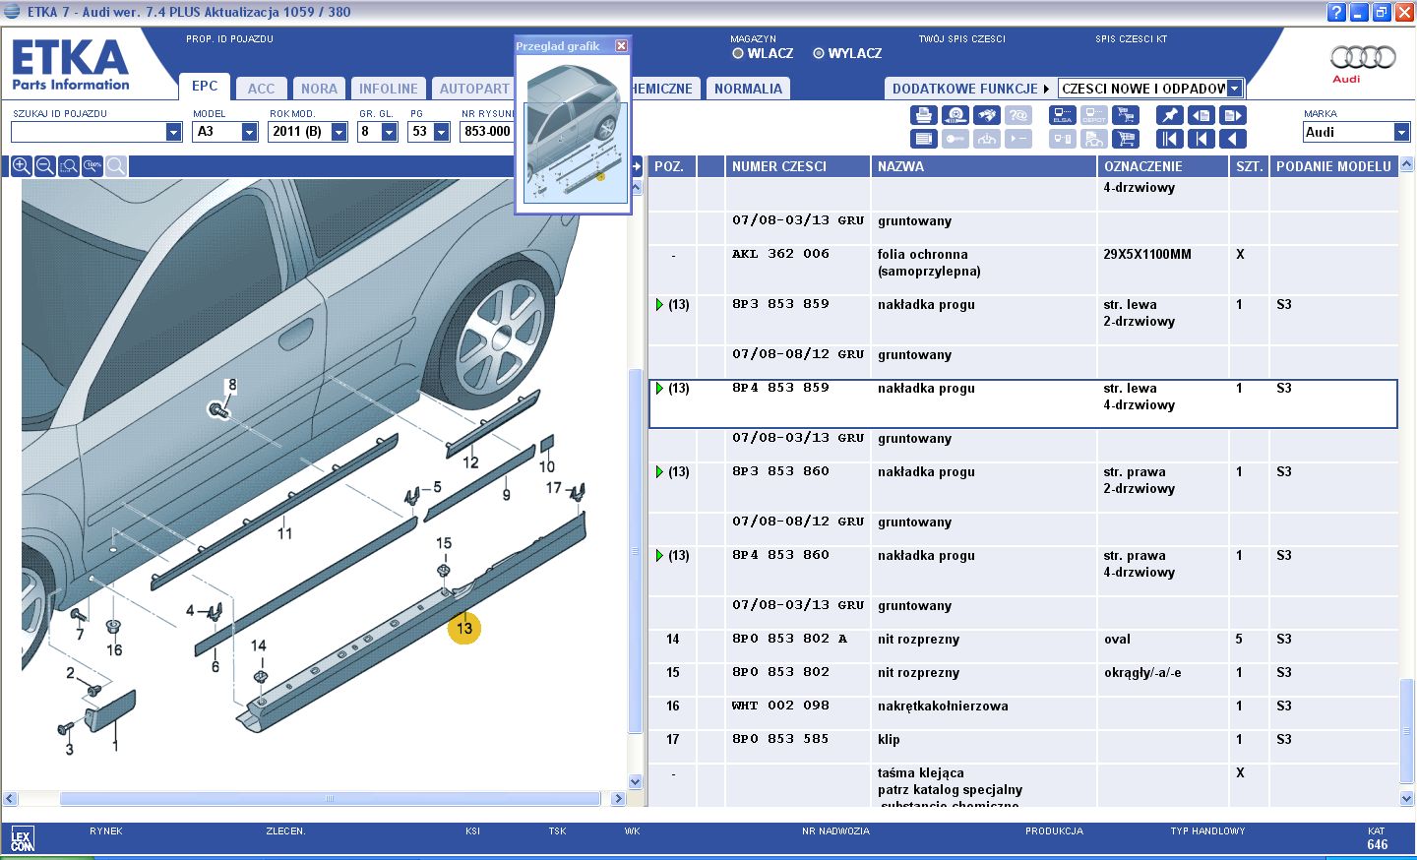Switch to the EPC tab
1417x860 pixels.
205,87
